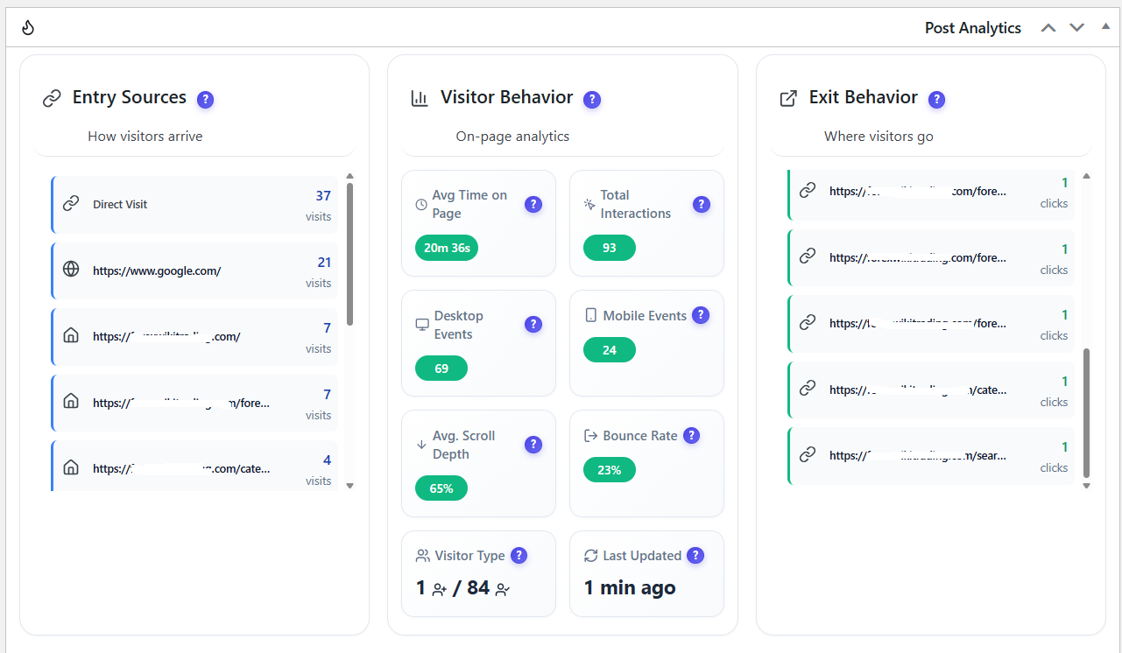Viewport: 1122px width, 653px height.
Task: Click the Visitor Type help icon
Action: pyautogui.click(x=519, y=555)
